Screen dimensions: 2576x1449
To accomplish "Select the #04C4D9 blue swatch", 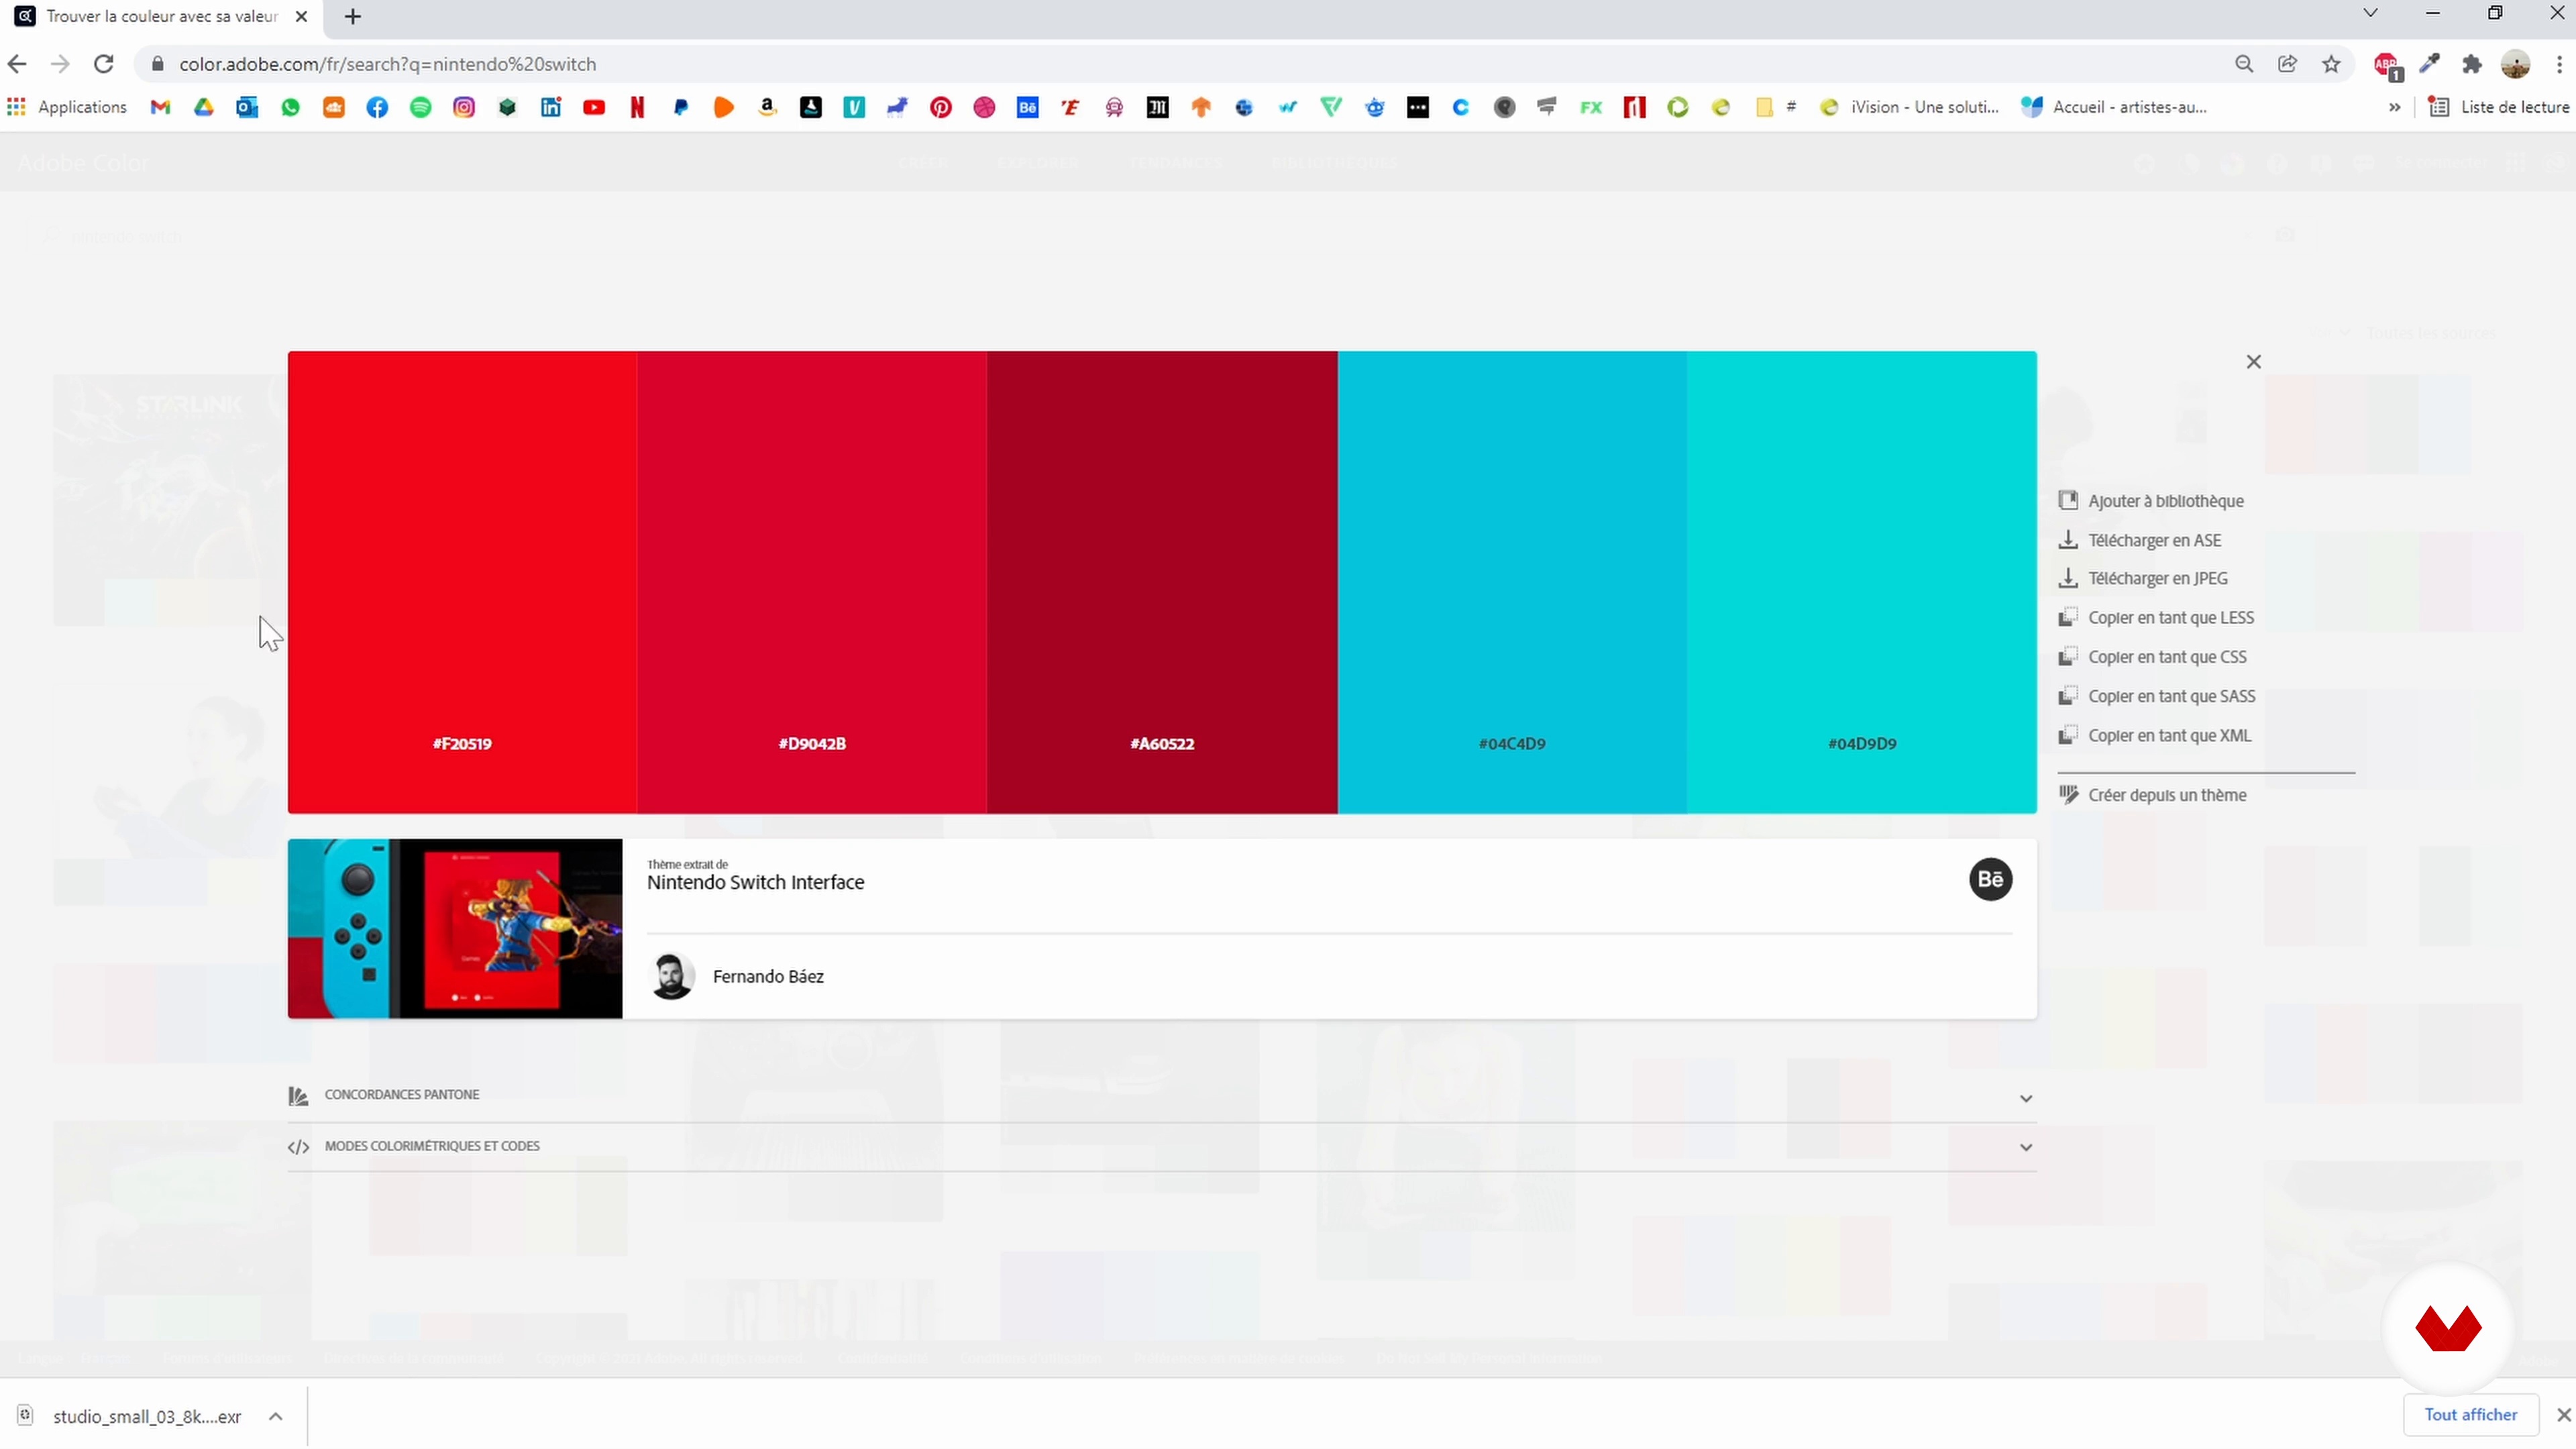I will tap(1512, 582).
